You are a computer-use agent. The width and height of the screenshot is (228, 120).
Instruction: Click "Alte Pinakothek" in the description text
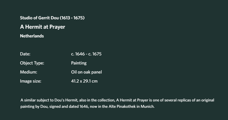click(x=122, y=107)
